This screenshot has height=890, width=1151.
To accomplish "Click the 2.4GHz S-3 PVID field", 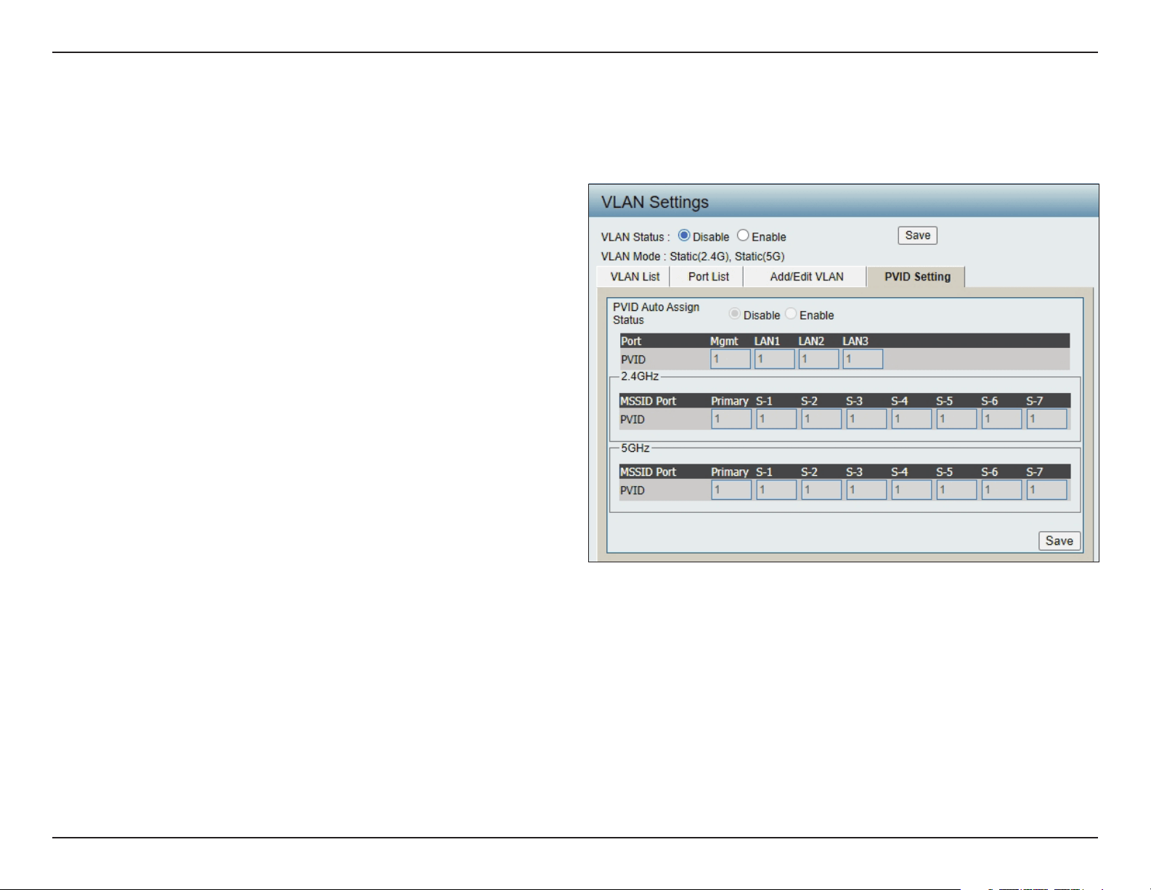I will pos(866,418).
